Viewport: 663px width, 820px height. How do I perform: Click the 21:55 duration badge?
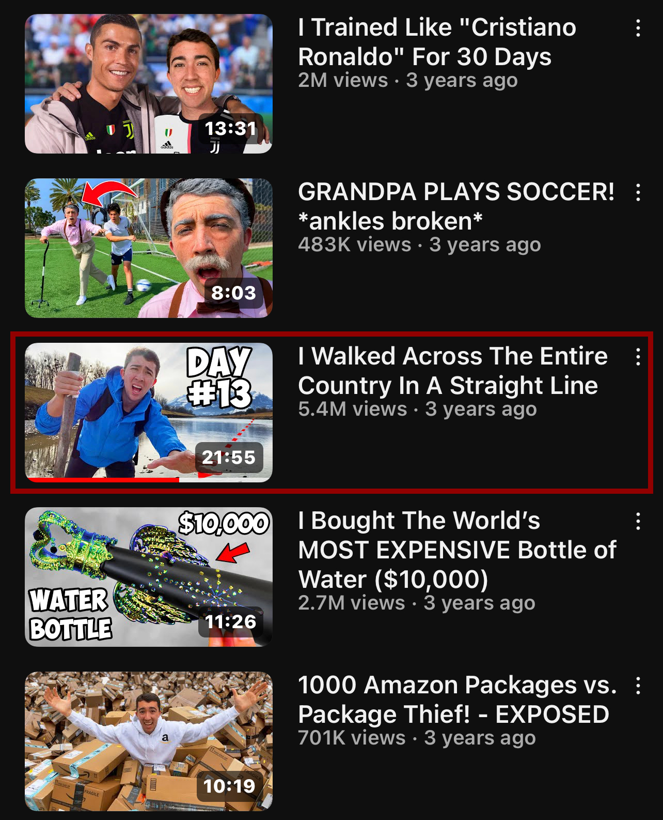(x=229, y=457)
